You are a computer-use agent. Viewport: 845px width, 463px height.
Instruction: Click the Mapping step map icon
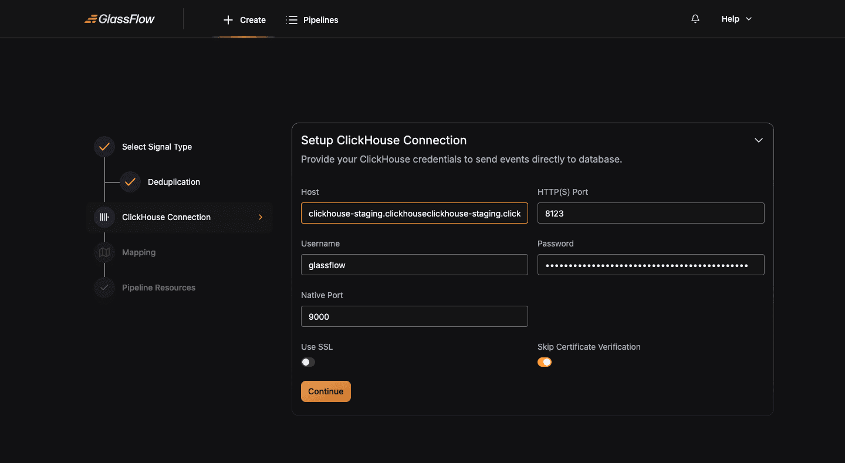(x=104, y=252)
